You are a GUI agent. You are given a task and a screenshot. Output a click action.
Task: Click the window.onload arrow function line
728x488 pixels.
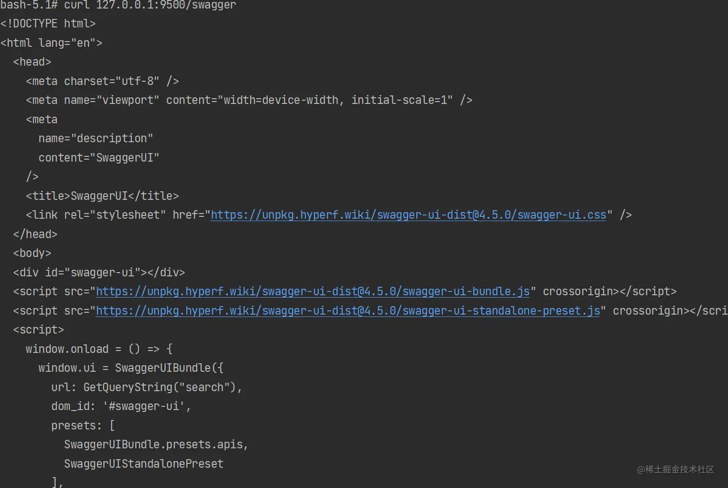(99, 349)
